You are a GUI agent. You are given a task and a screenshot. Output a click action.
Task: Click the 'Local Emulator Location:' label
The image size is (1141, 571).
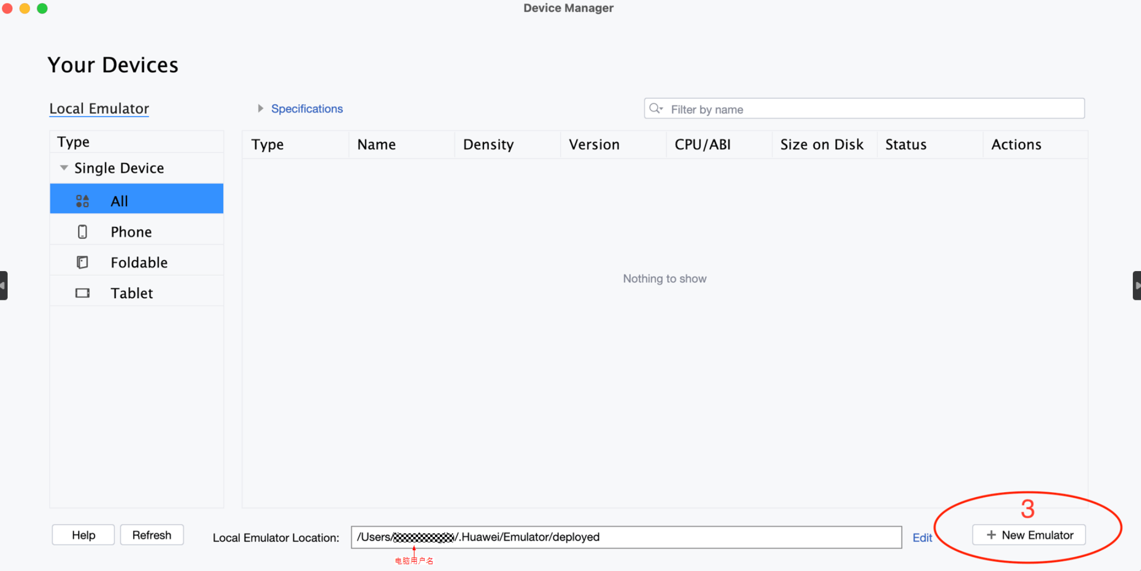coord(276,538)
